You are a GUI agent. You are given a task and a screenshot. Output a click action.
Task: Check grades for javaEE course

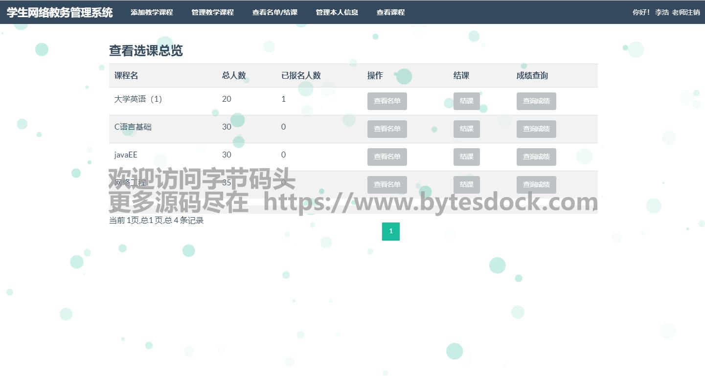point(536,157)
